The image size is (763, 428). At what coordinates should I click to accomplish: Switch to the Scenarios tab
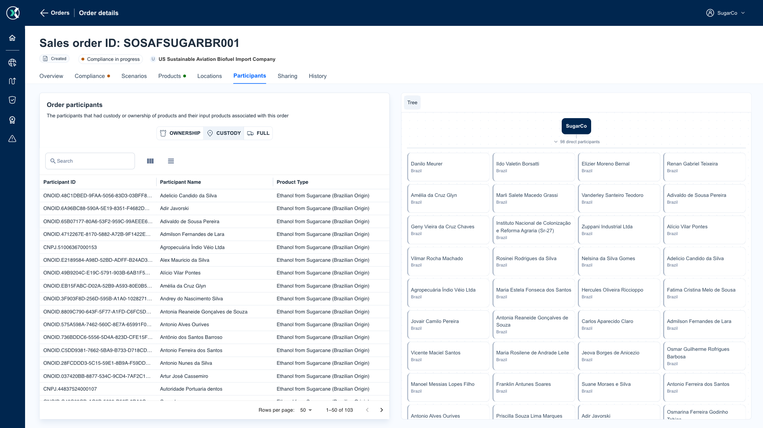click(x=134, y=76)
